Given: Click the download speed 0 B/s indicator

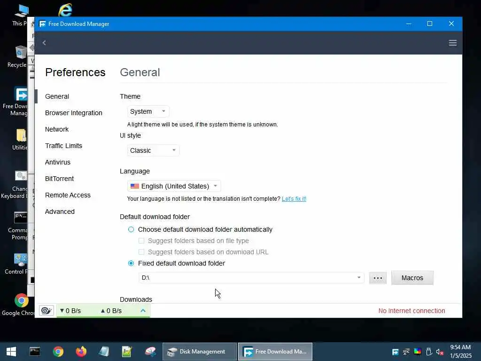Looking at the screenshot, I should tap(70, 311).
